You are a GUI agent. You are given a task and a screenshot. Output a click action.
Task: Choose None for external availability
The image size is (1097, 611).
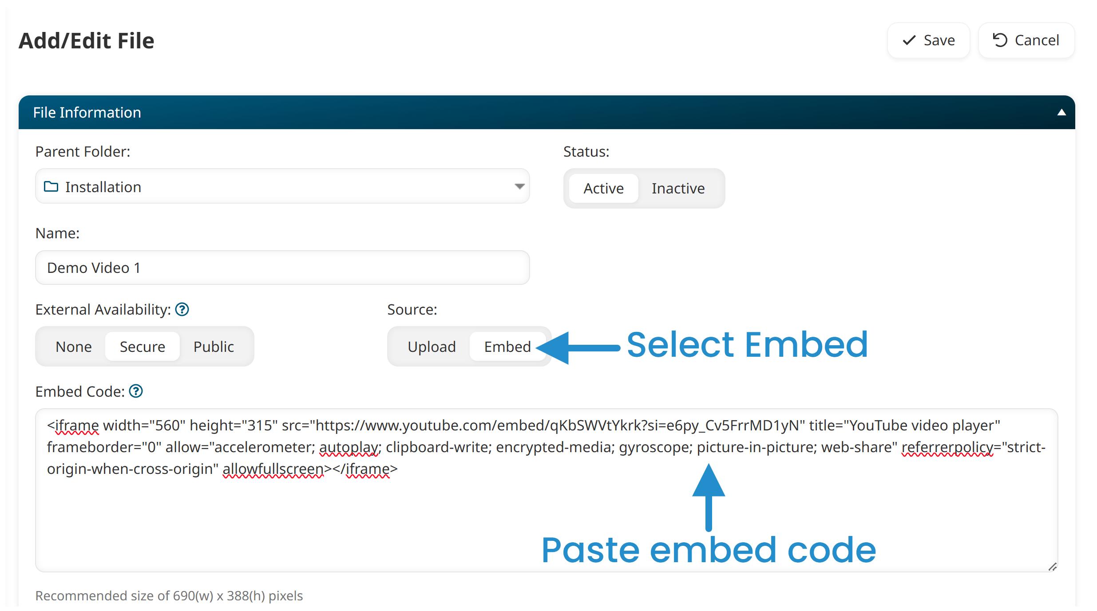pos(74,347)
